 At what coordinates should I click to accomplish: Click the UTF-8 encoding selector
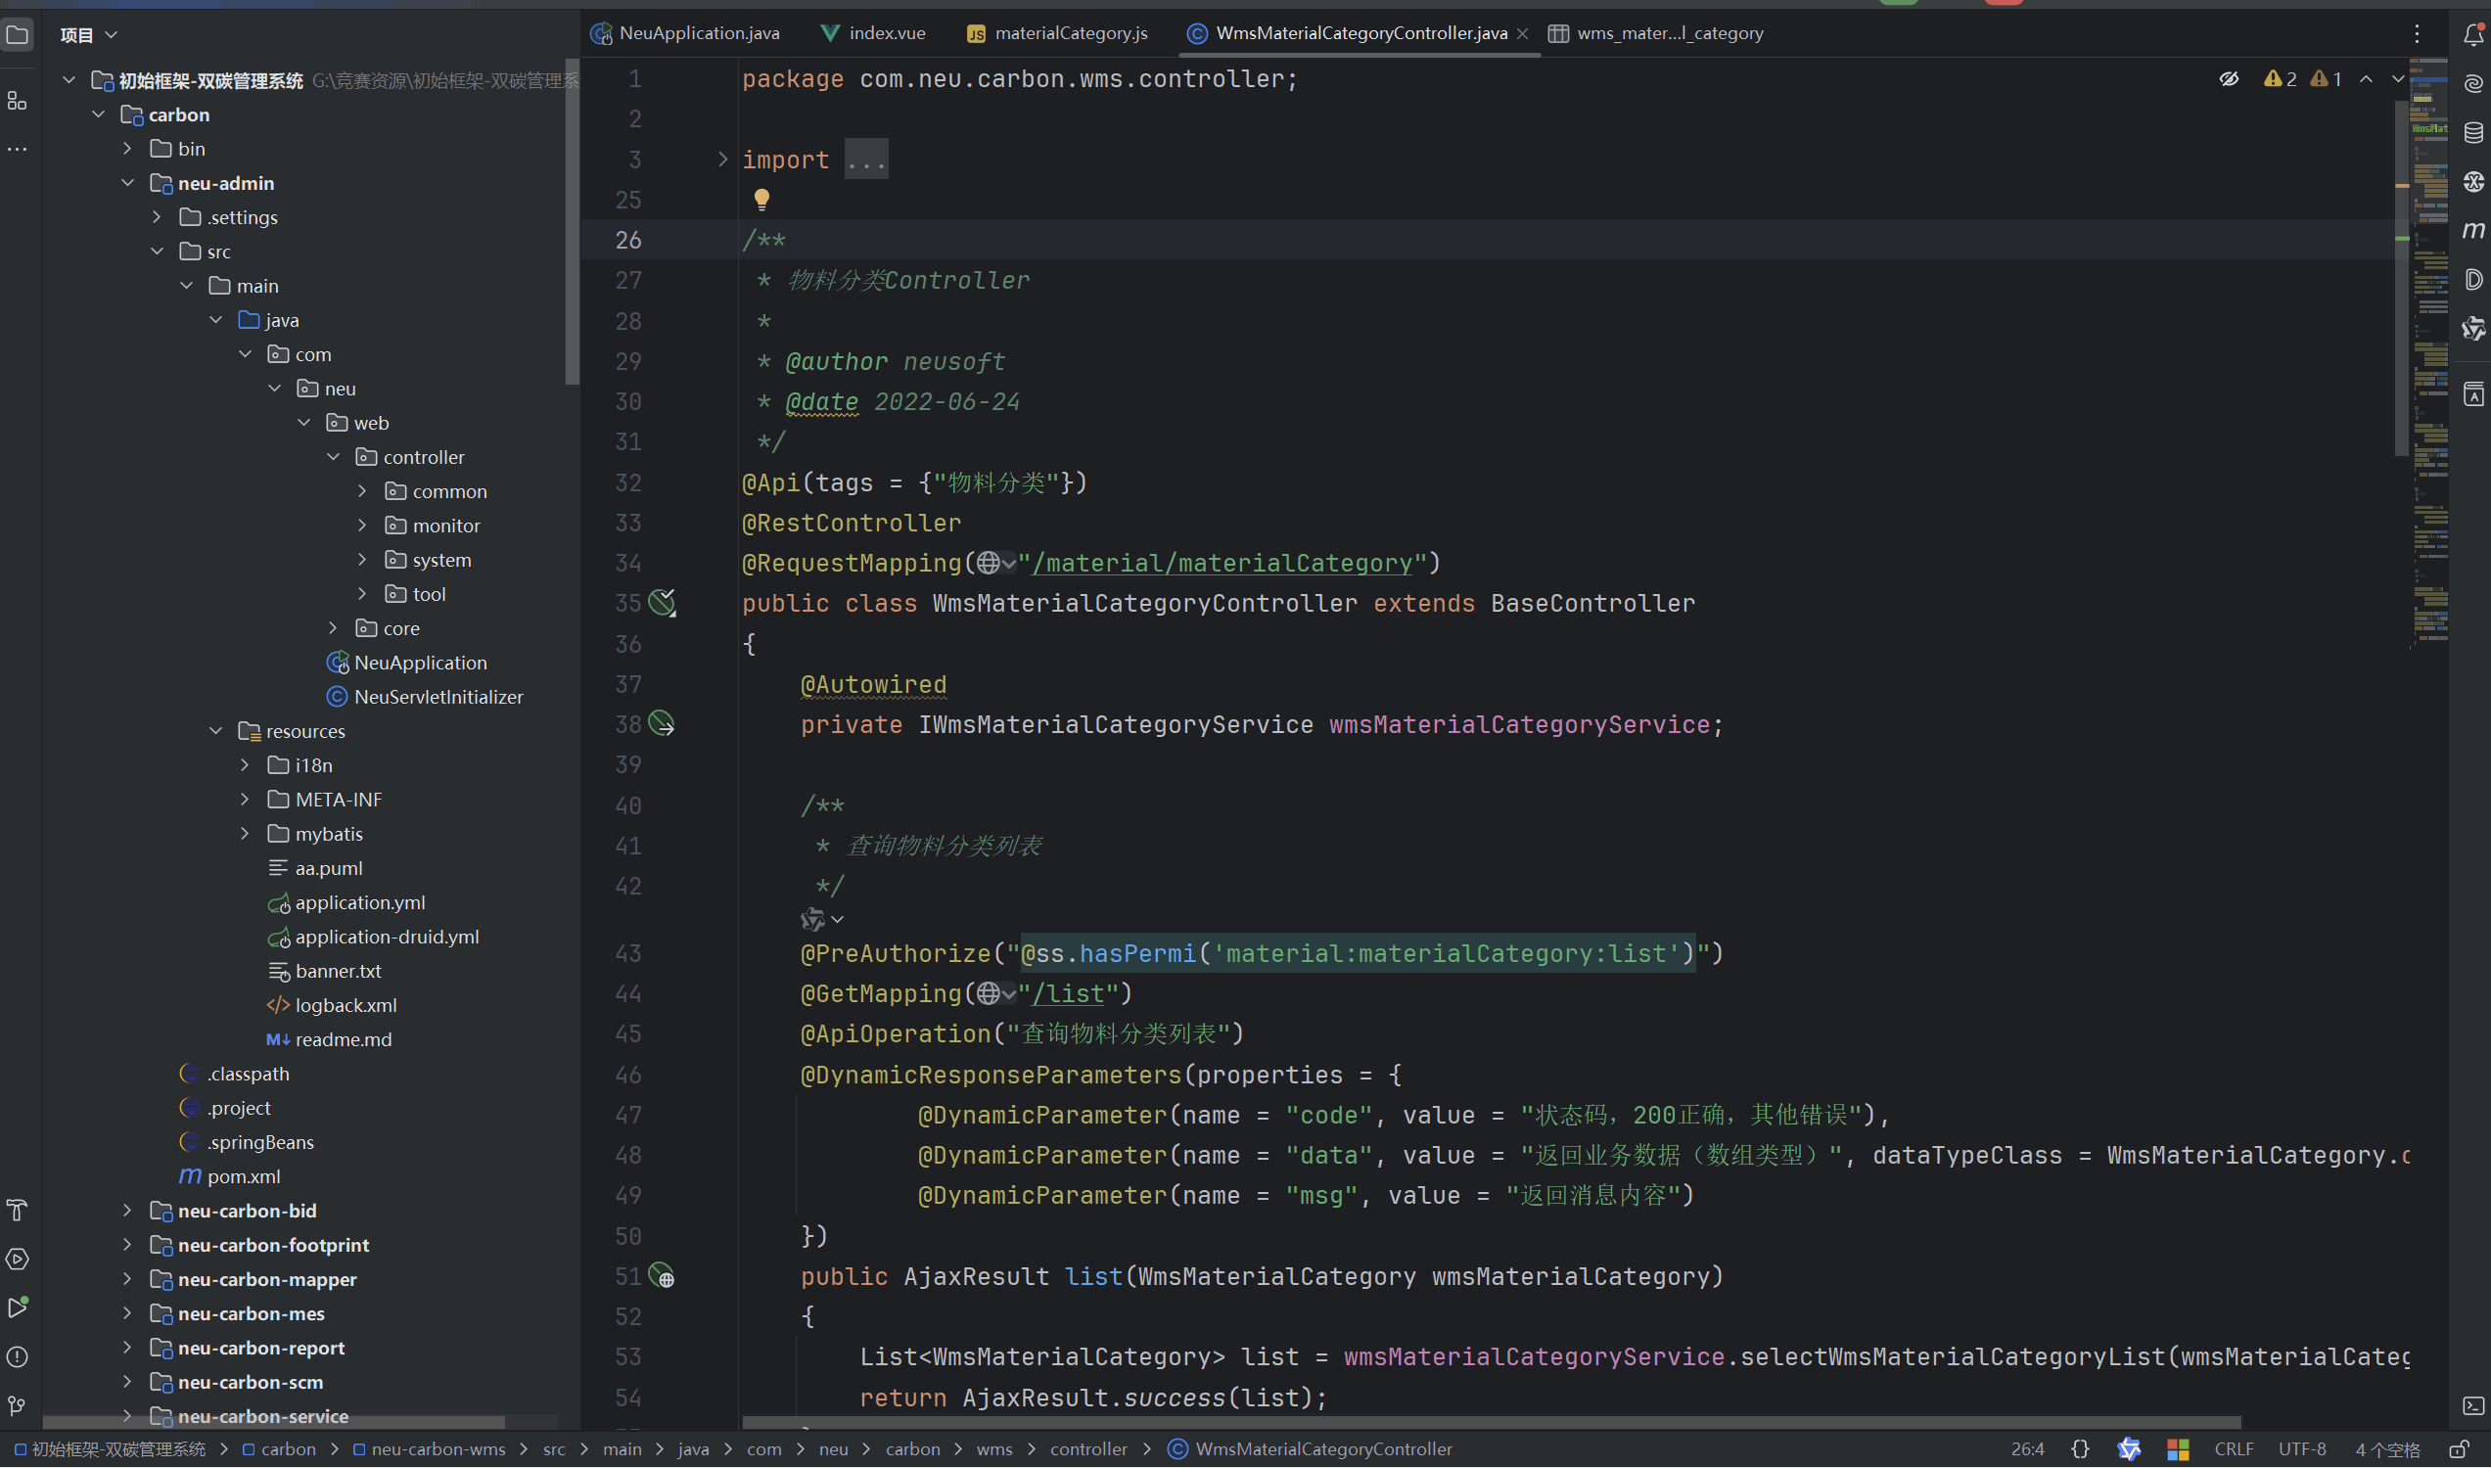coord(2301,1449)
